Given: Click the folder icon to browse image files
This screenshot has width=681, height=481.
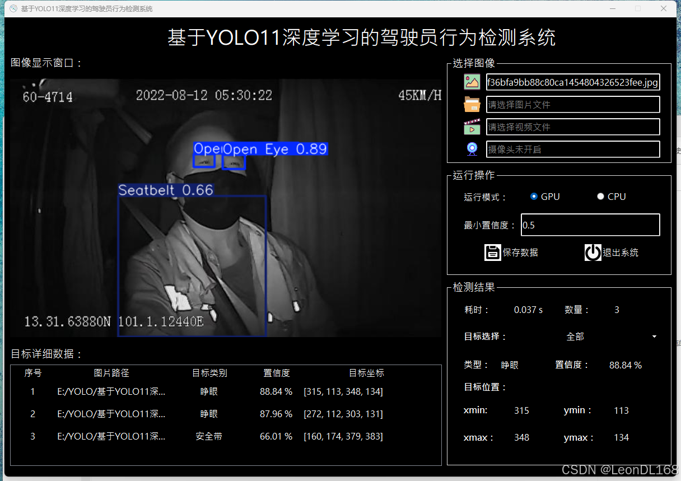Looking at the screenshot, I should click(x=472, y=104).
